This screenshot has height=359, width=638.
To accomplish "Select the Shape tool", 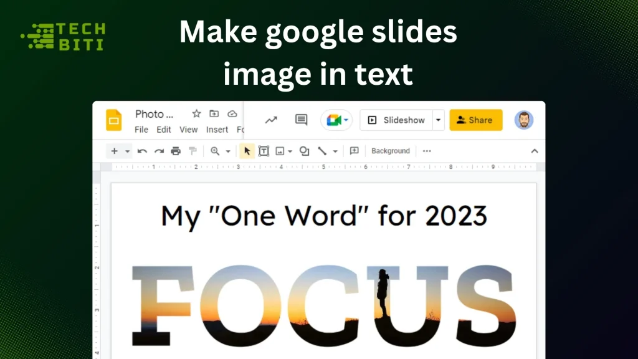I will 304,151.
